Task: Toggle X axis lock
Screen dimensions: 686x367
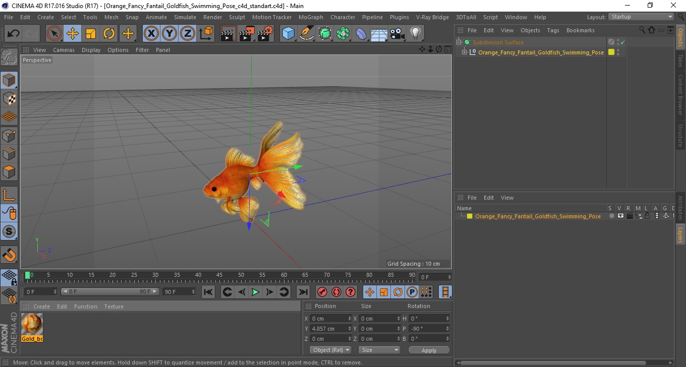Action: (151, 34)
